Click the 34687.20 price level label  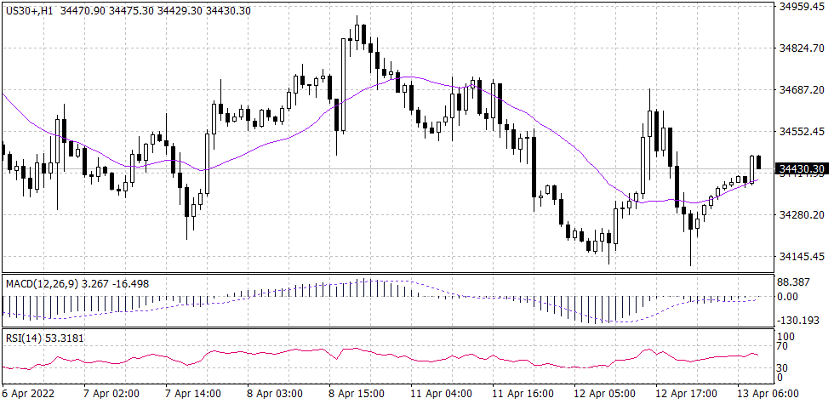coord(804,90)
